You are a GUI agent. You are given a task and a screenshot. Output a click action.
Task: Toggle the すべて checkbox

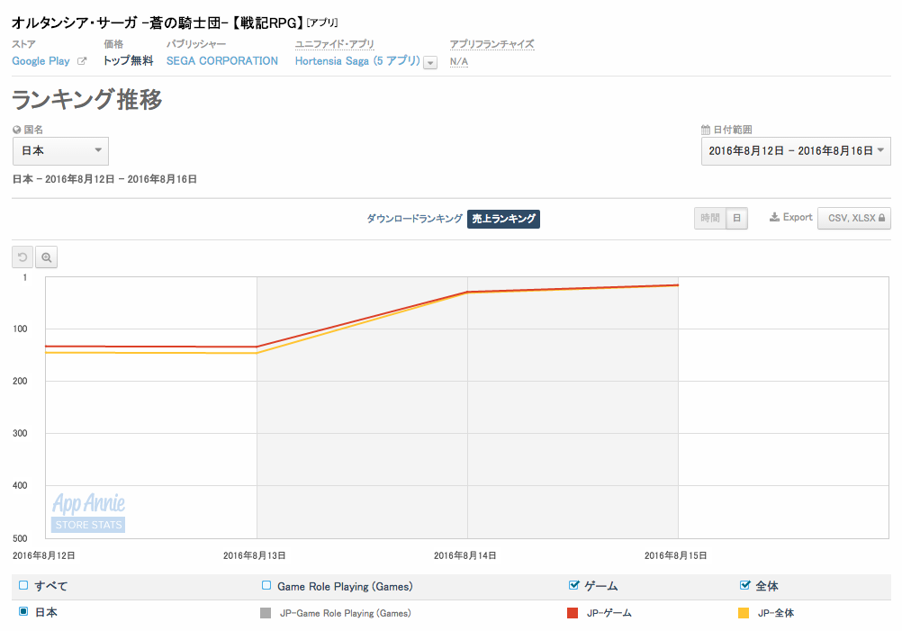click(23, 586)
